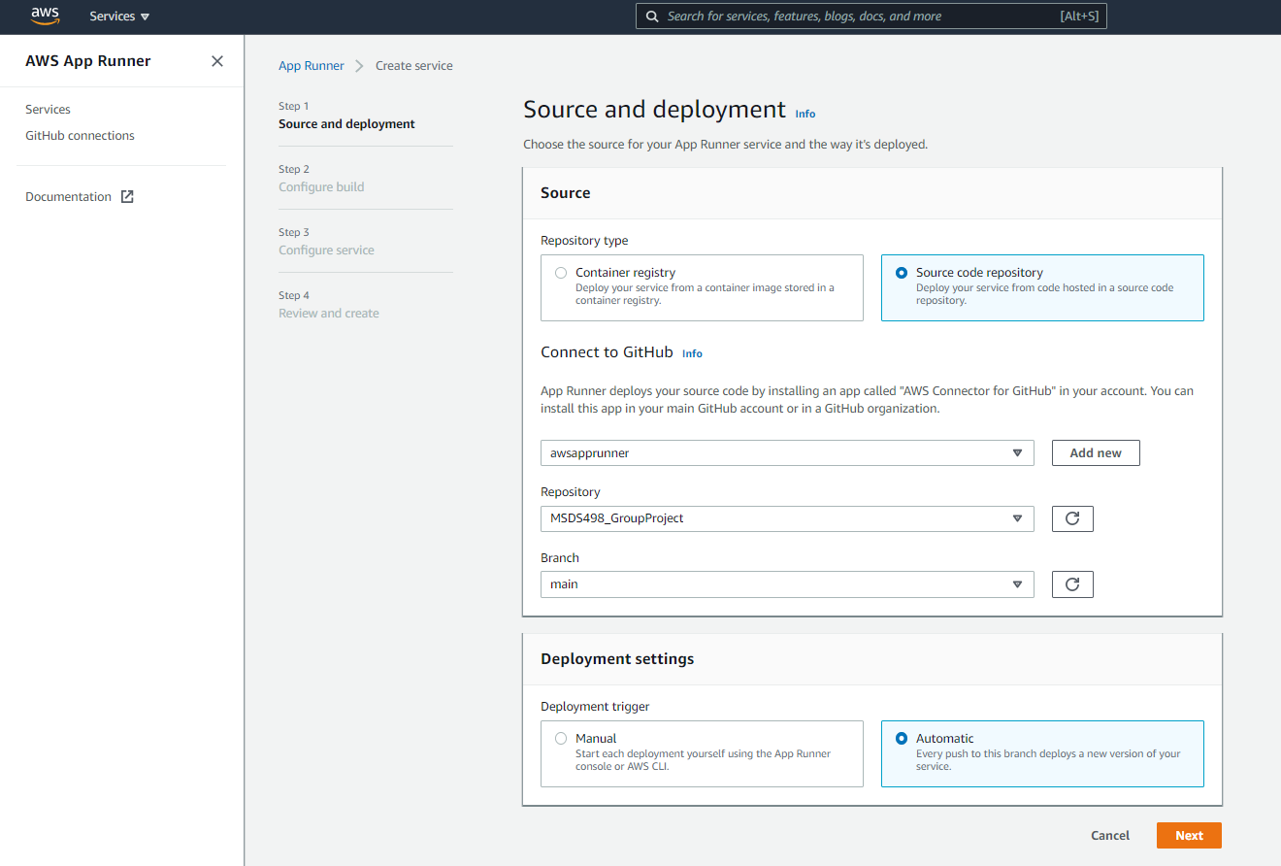Click the Documentation external link icon
The width and height of the screenshot is (1281, 866).
[127, 197]
